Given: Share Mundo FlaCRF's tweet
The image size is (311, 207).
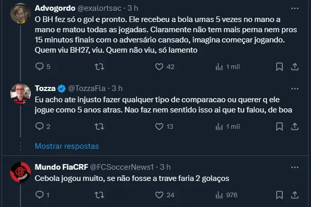Looking at the screenshot, I should click(x=295, y=195).
